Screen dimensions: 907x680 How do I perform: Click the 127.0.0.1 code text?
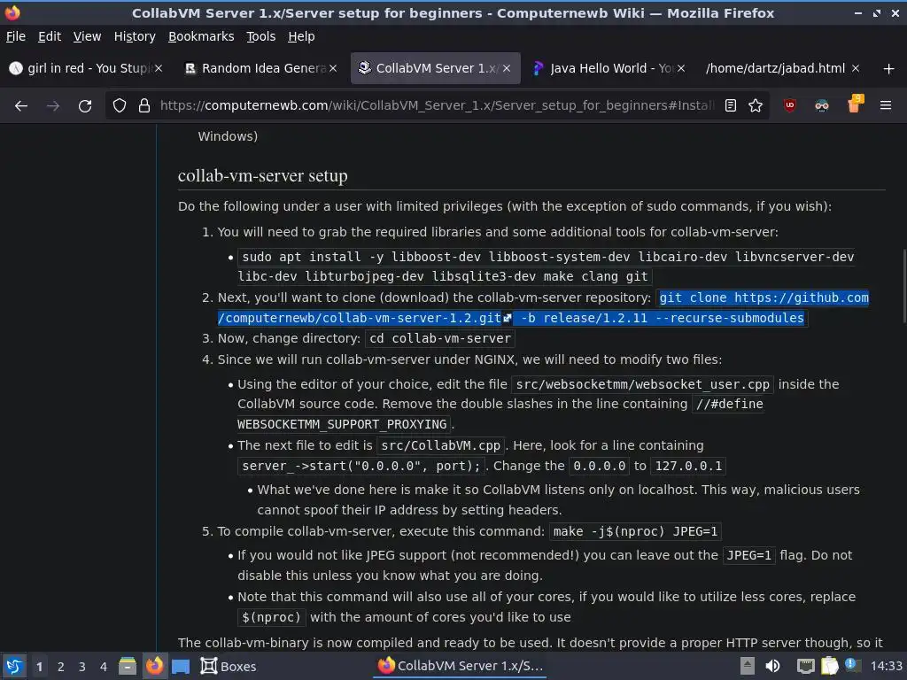point(688,466)
